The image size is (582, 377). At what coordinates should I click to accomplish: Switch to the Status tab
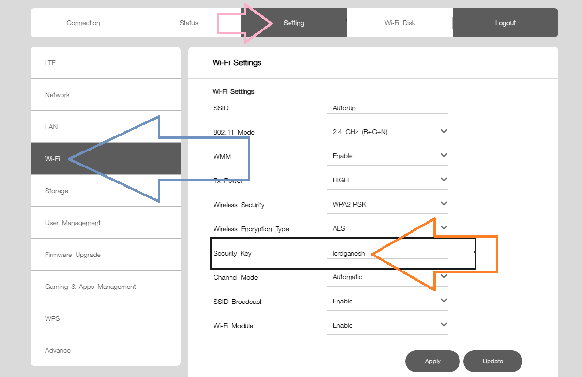(188, 22)
